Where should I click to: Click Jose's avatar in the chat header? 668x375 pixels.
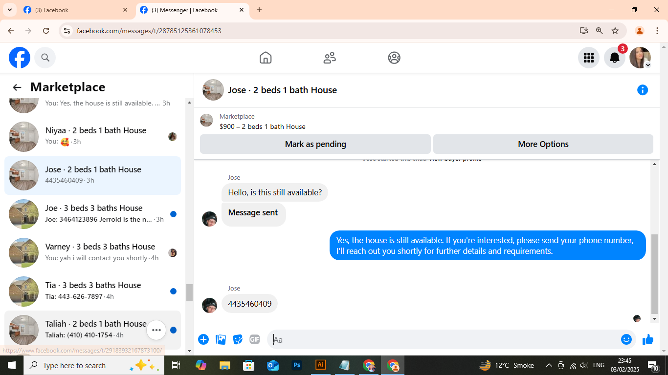point(213,90)
